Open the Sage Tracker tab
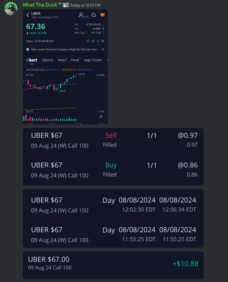 [x=93, y=60]
